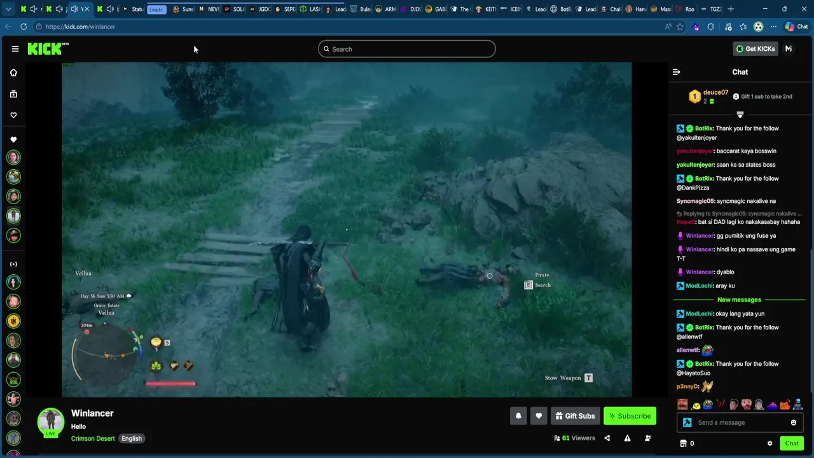Click Winlancer username on 'dyablo' message

click(x=700, y=272)
